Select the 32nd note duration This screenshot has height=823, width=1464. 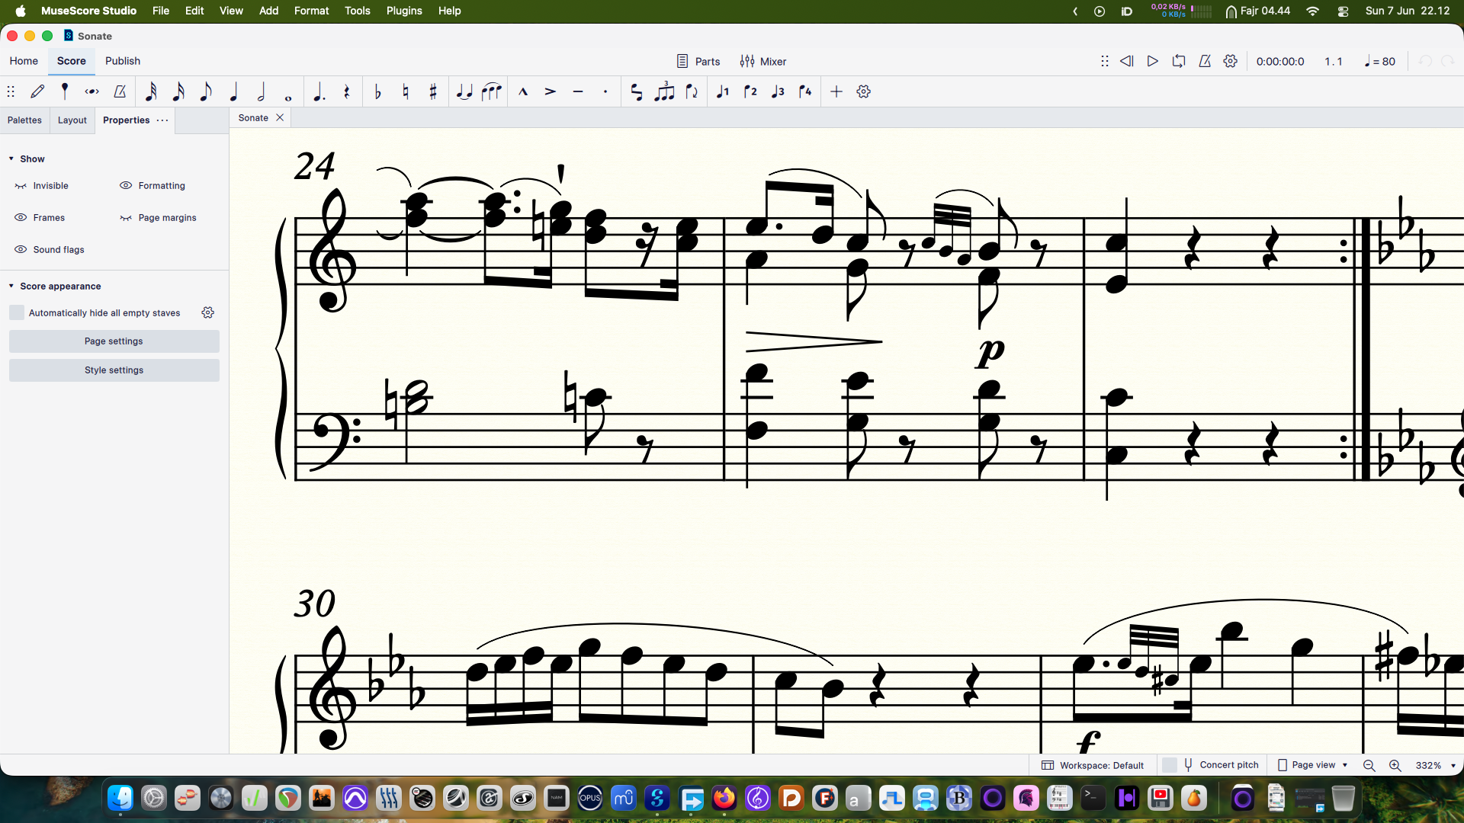[x=151, y=91]
